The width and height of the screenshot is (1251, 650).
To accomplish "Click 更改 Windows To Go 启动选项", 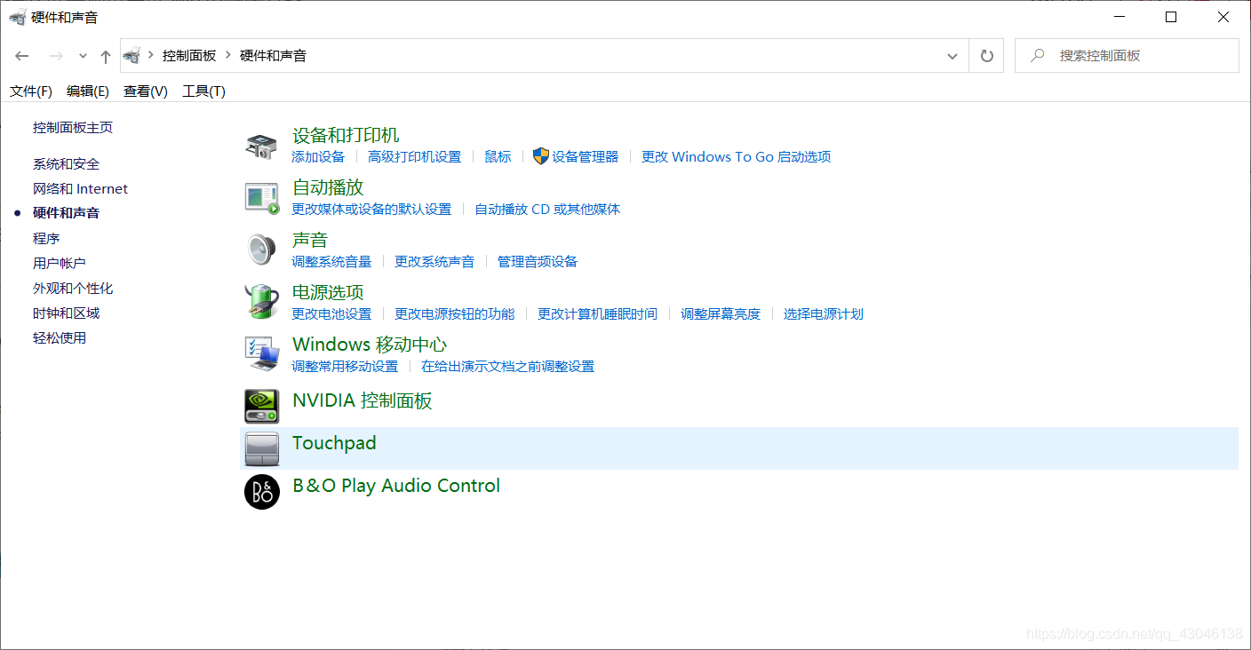I will (737, 156).
